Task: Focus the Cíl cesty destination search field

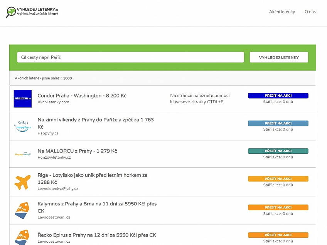Action: click(x=131, y=57)
